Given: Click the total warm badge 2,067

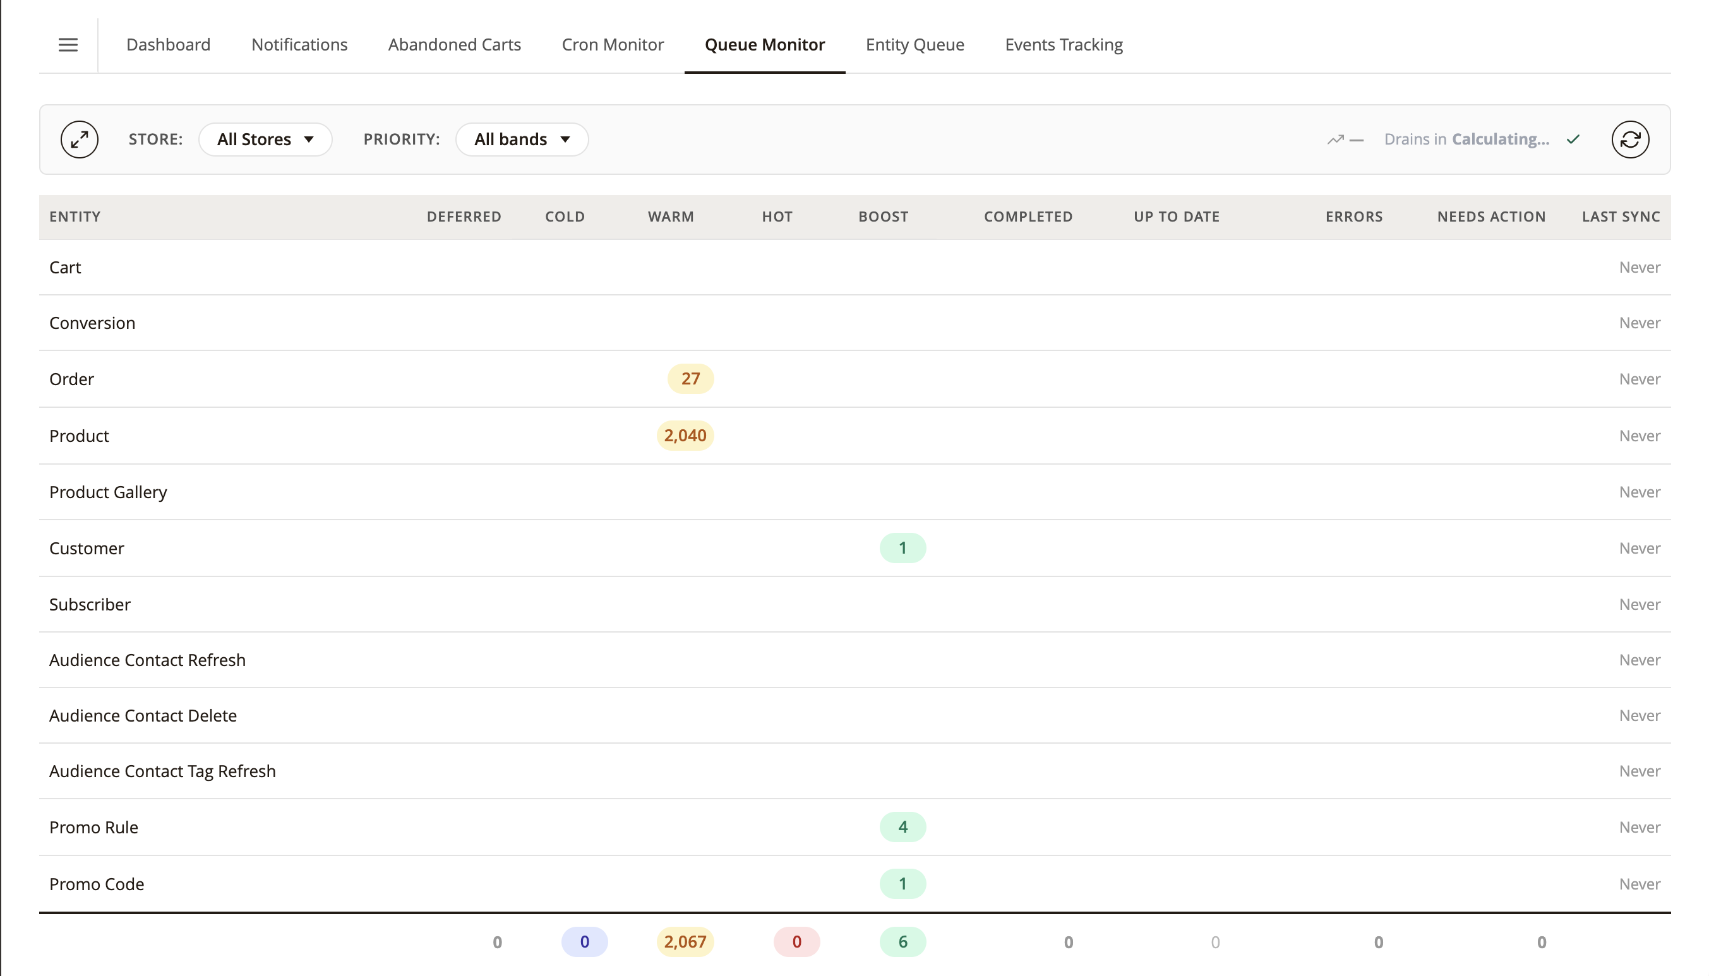Looking at the screenshot, I should [x=685, y=942].
